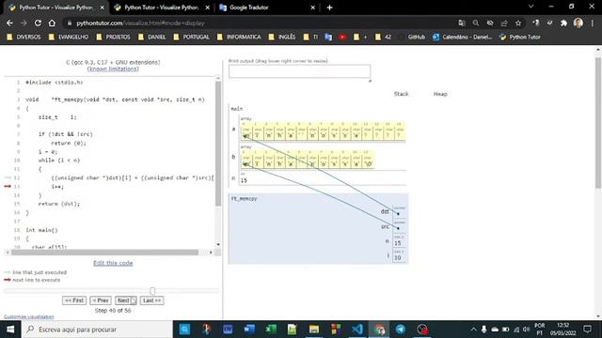602x338 pixels.
Task: Advance execution with the Next button
Action: [x=125, y=300]
